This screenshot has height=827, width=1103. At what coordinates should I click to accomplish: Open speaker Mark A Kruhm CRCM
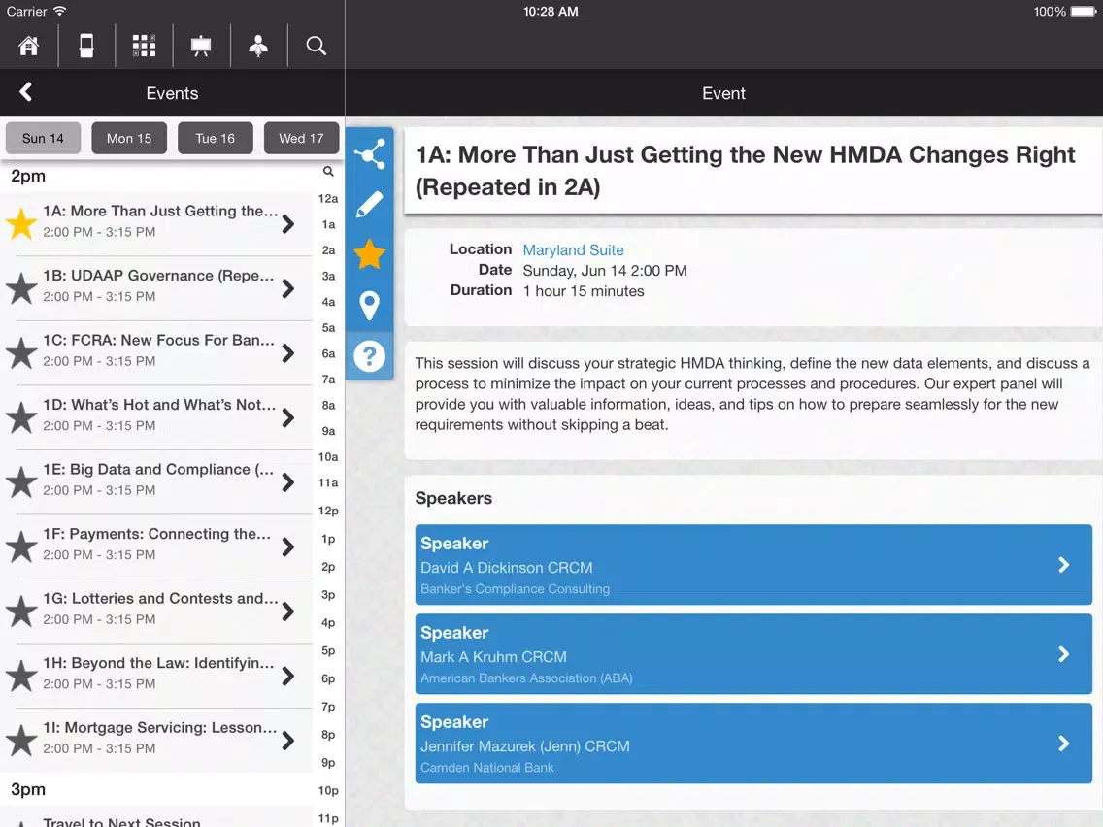click(753, 654)
